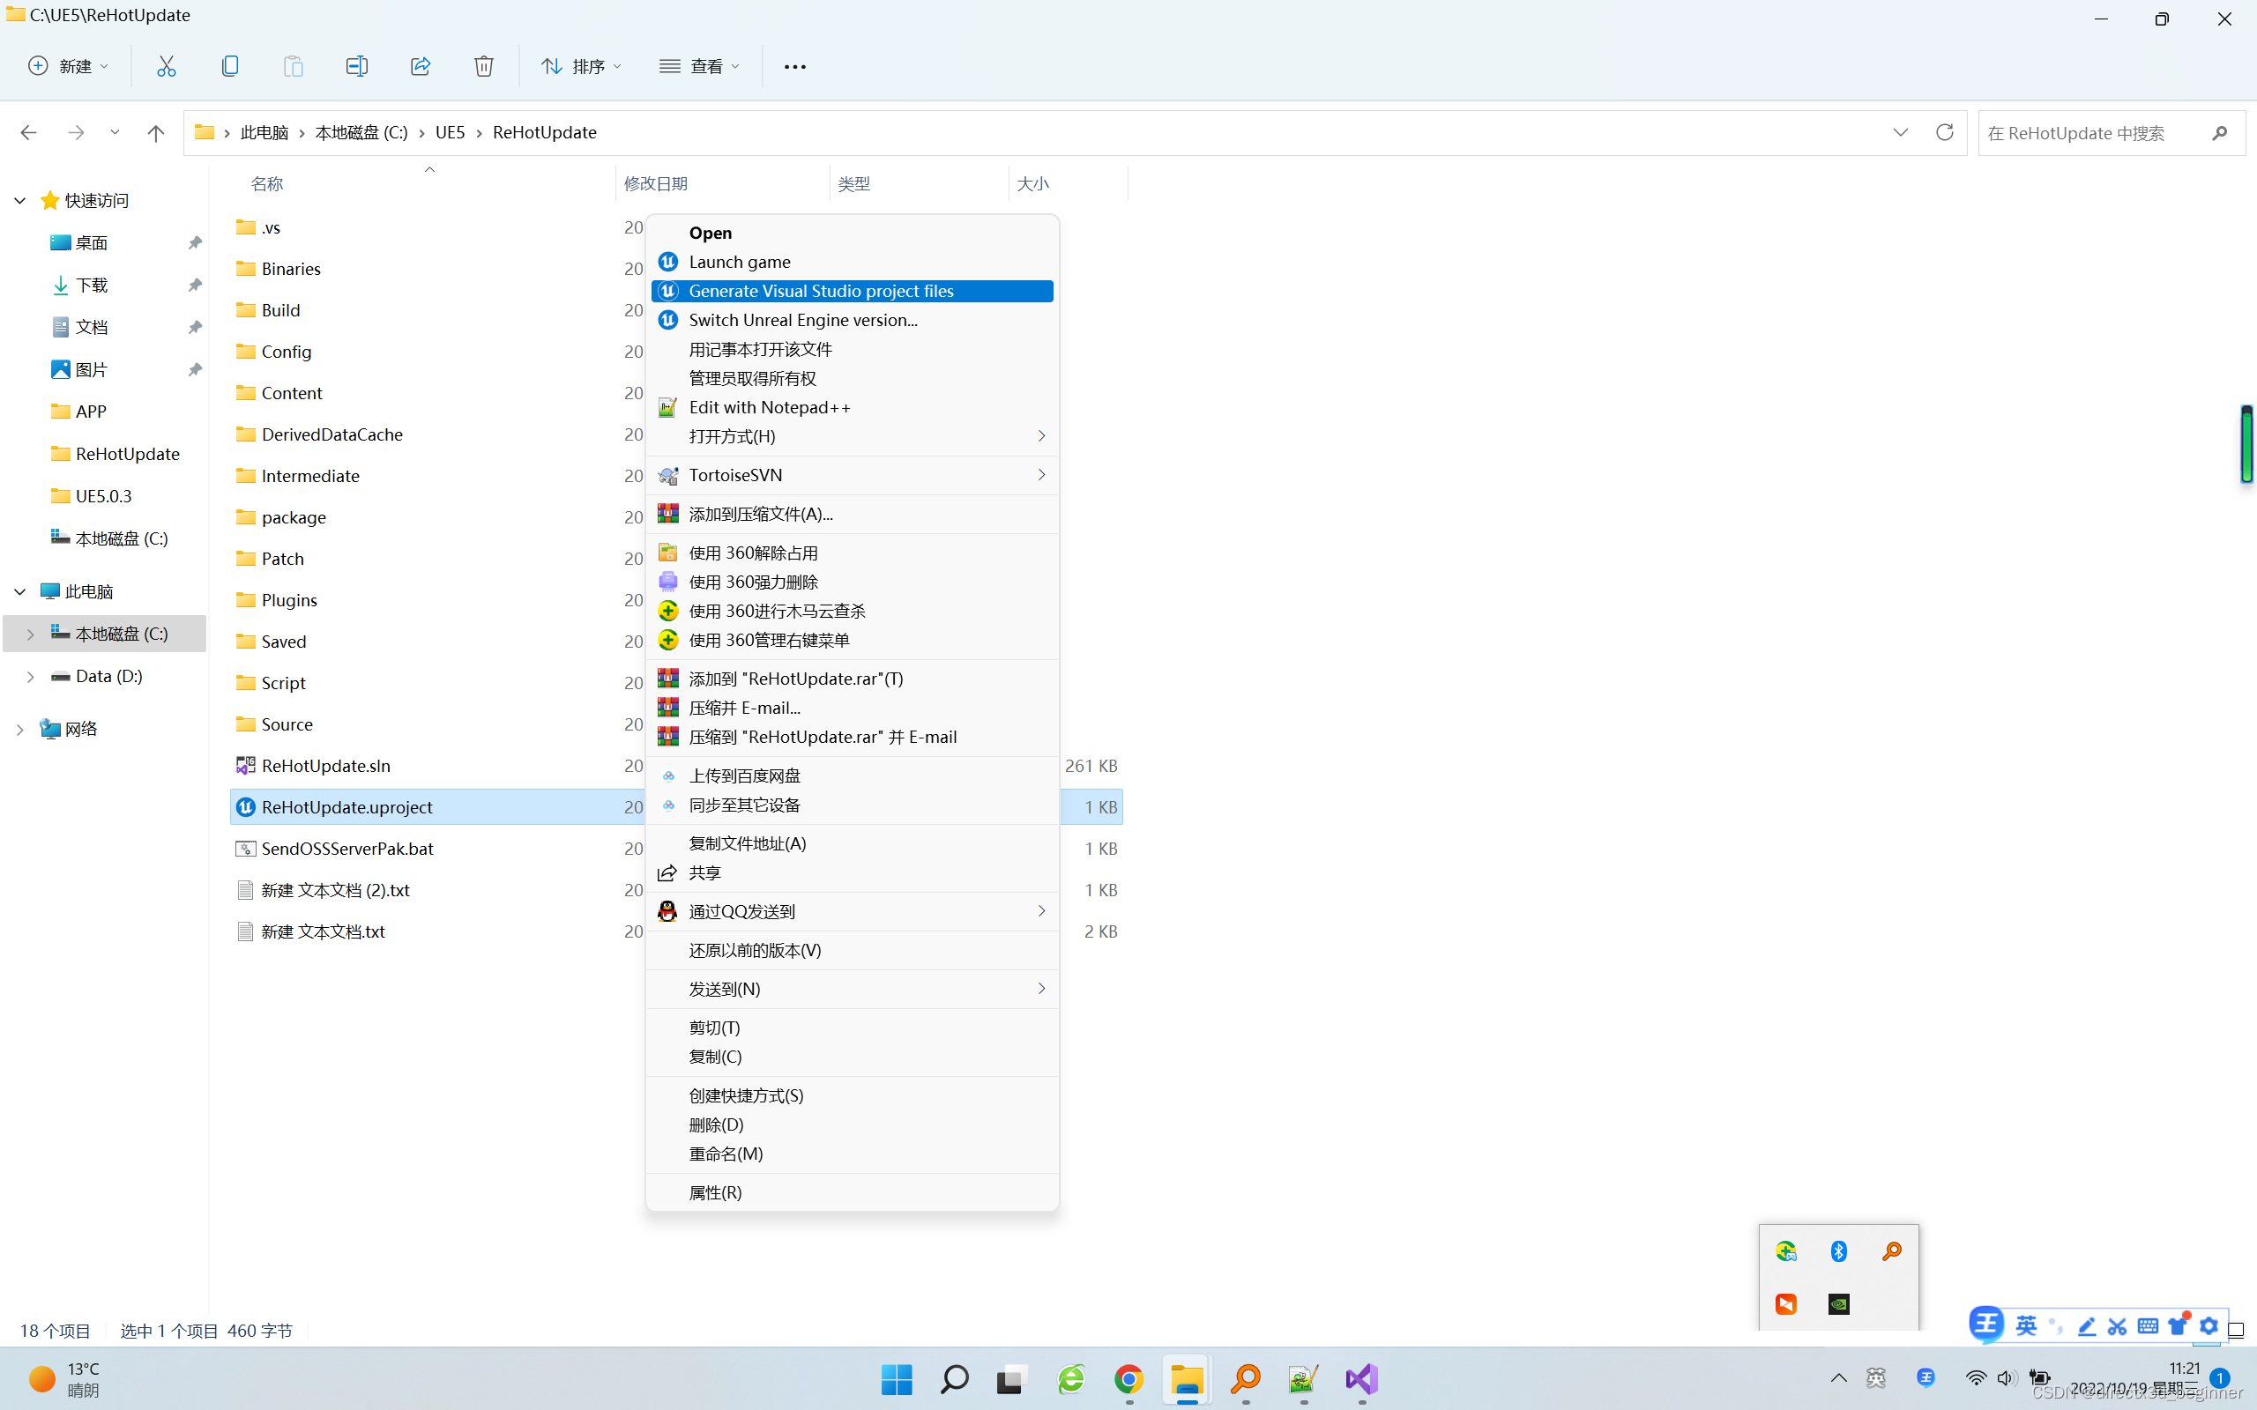Choose Switch Unreal Engine version option
The image size is (2257, 1410).
coord(802,320)
